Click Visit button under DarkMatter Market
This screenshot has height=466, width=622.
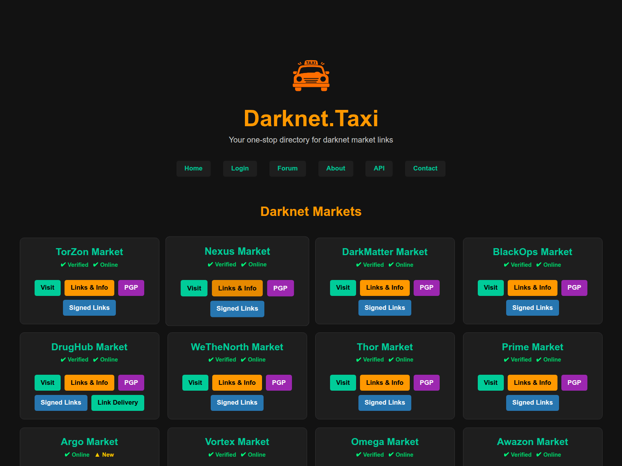(343, 288)
